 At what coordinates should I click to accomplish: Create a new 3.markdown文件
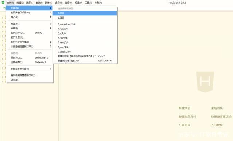(x=85, y=24)
